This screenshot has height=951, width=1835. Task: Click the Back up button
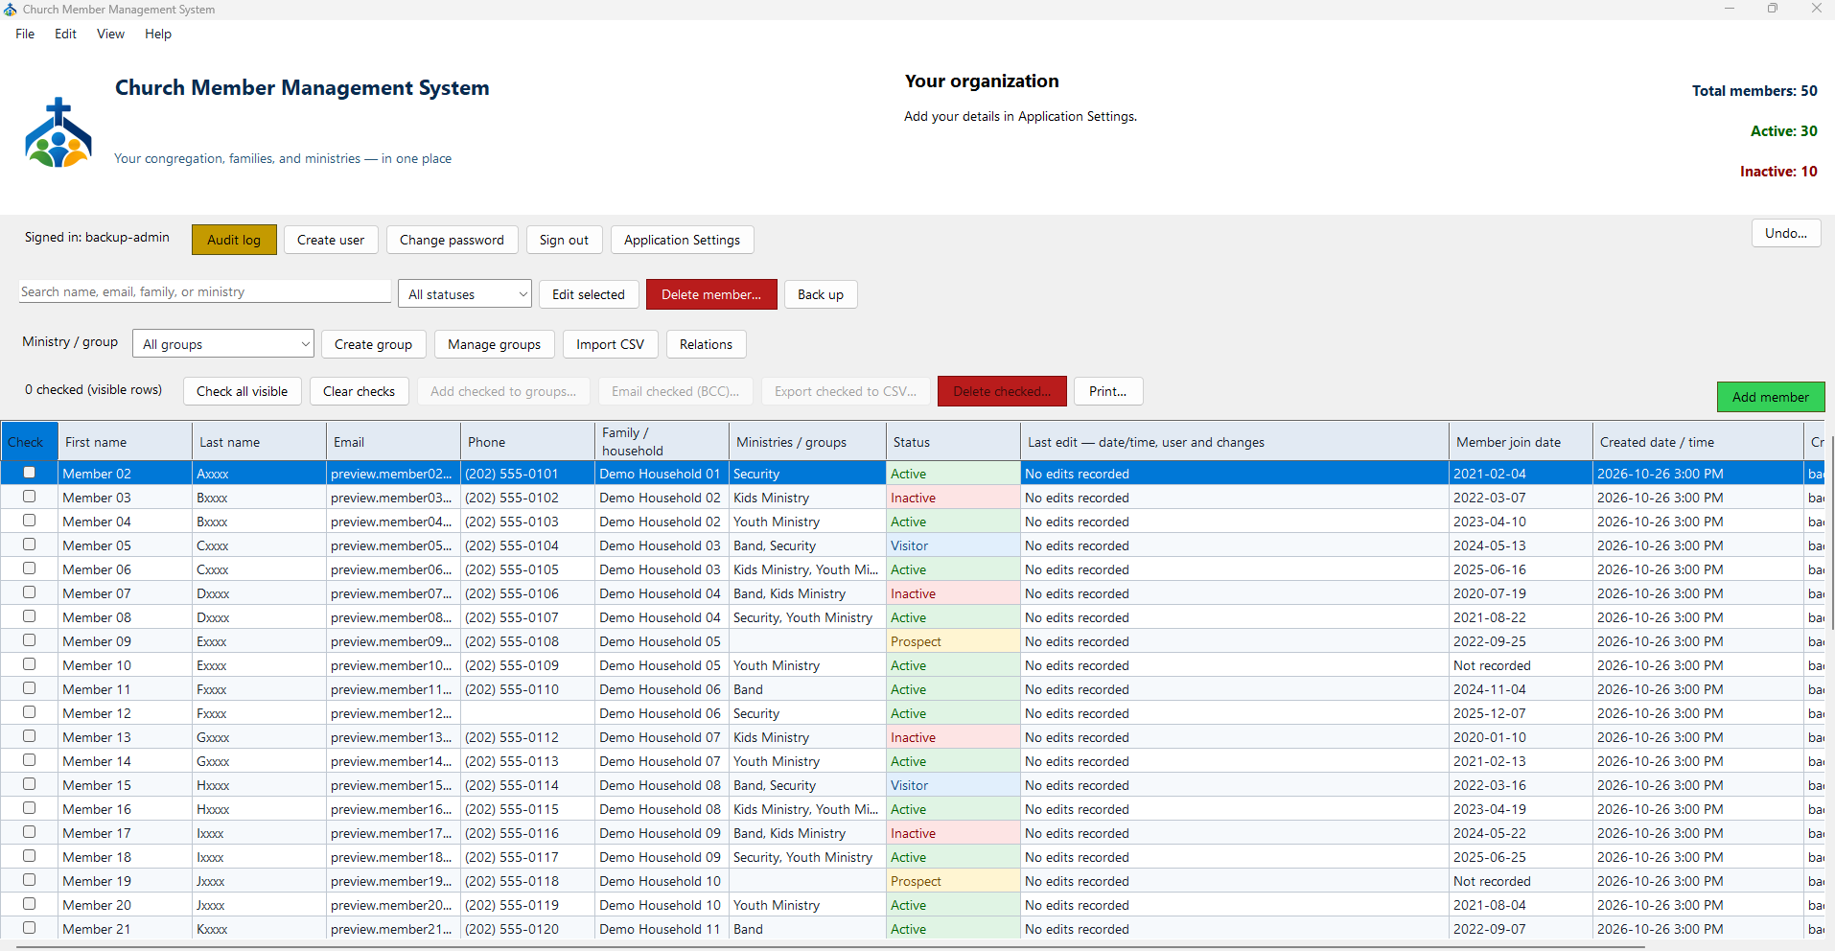click(x=821, y=294)
